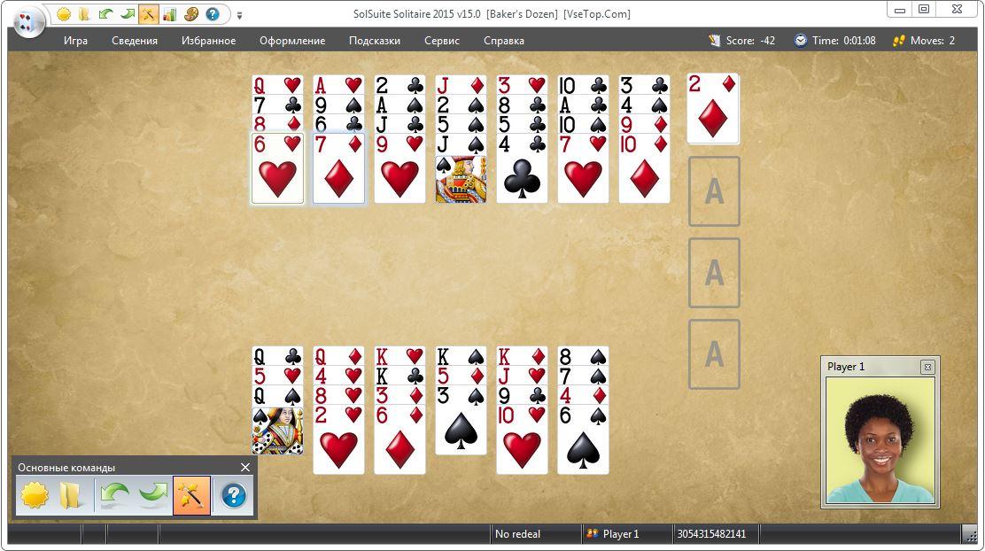Viewport: 985px width, 551px height.
Task: Click blue help question mark in bottom panel
Action: coord(233,496)
